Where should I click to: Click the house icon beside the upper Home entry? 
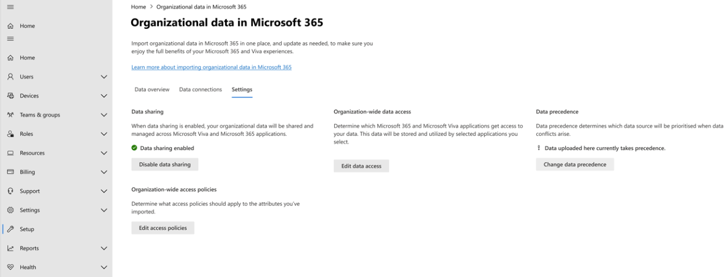[10, 26]
